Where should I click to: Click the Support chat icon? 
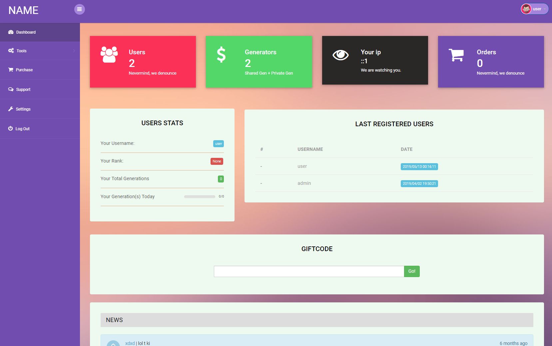pos(10,89)
